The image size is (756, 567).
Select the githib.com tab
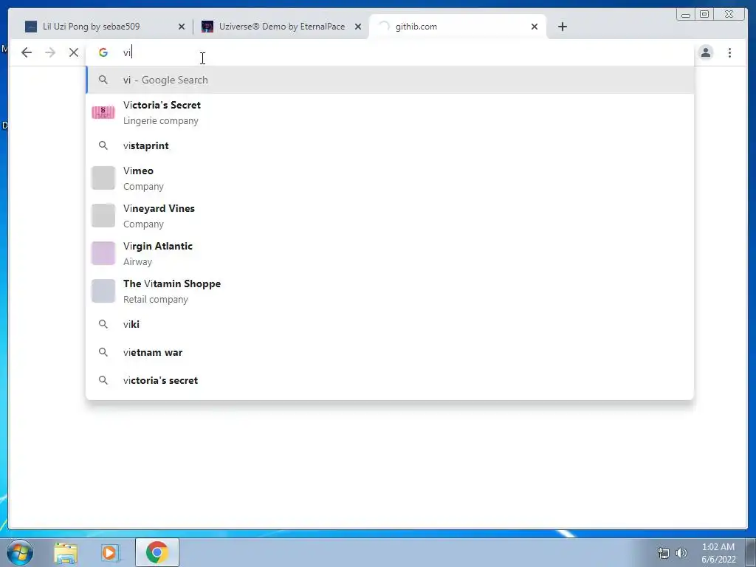458,27
